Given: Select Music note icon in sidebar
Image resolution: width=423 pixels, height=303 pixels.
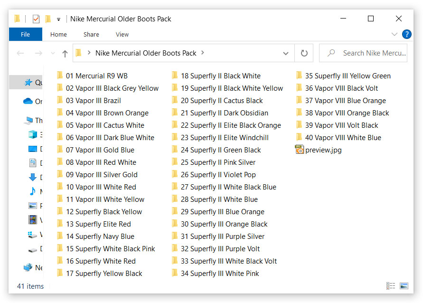Looking at the screenshot, I should click(x=33, y=191).
